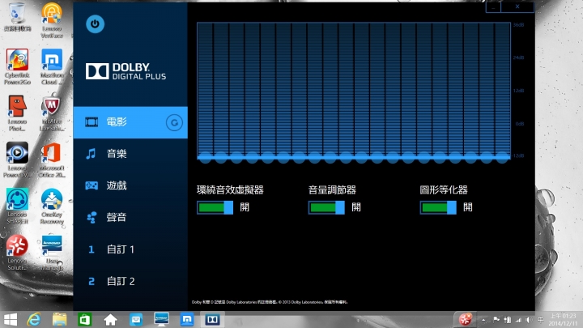This screenshot has height=328, width=583.
Task: Open the Windows Start button
Action: pyautogui.click(x=11, y=319)
